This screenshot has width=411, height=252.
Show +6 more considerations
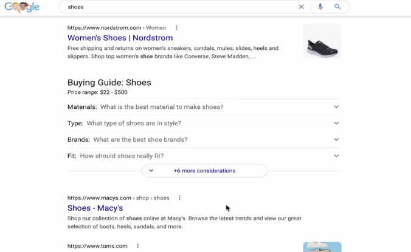tap(204, 170)
